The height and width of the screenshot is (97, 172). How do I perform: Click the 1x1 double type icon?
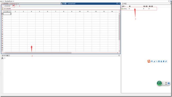(2, 8)
